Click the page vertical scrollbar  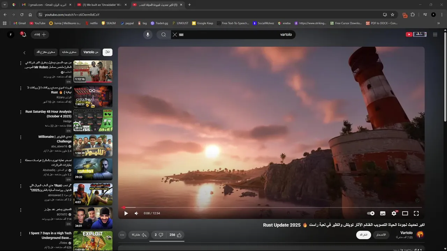(x=445, y=77)
